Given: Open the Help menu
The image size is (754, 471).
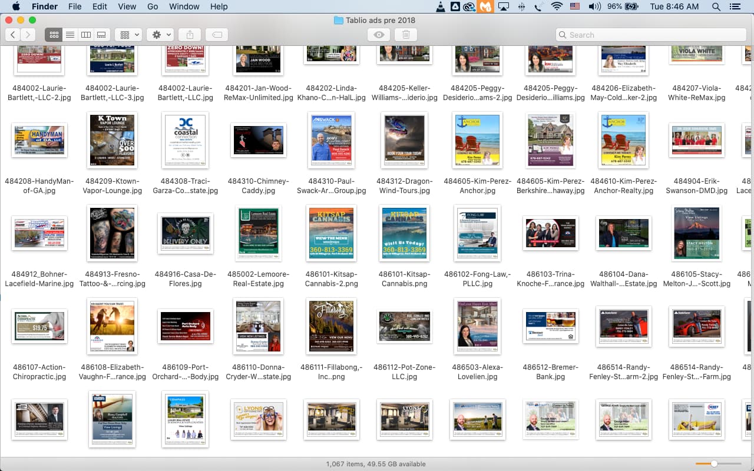Looking at the screenshot, I should click(x=219, y=6).
